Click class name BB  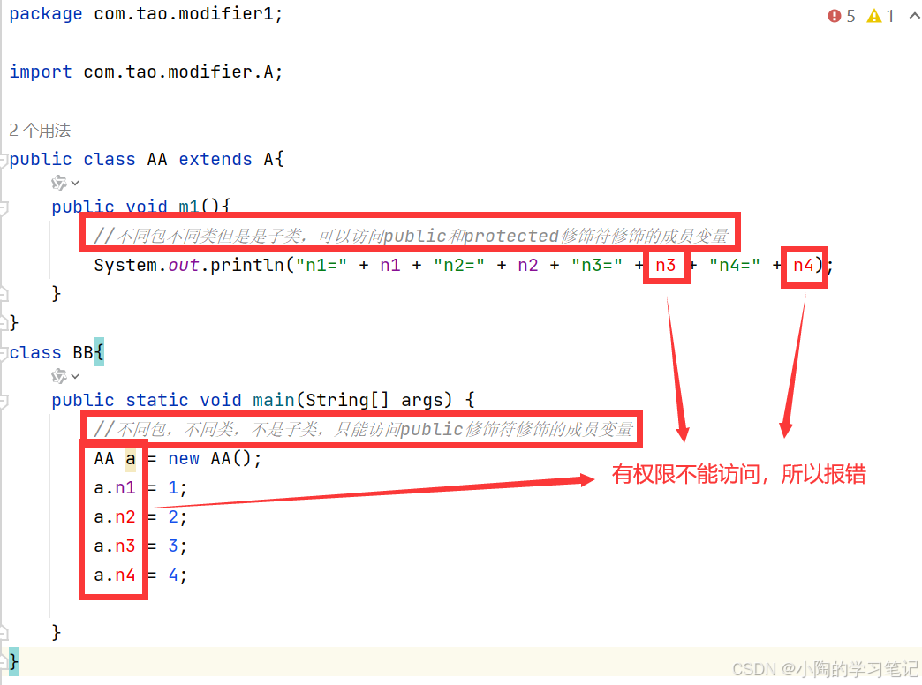83,352
